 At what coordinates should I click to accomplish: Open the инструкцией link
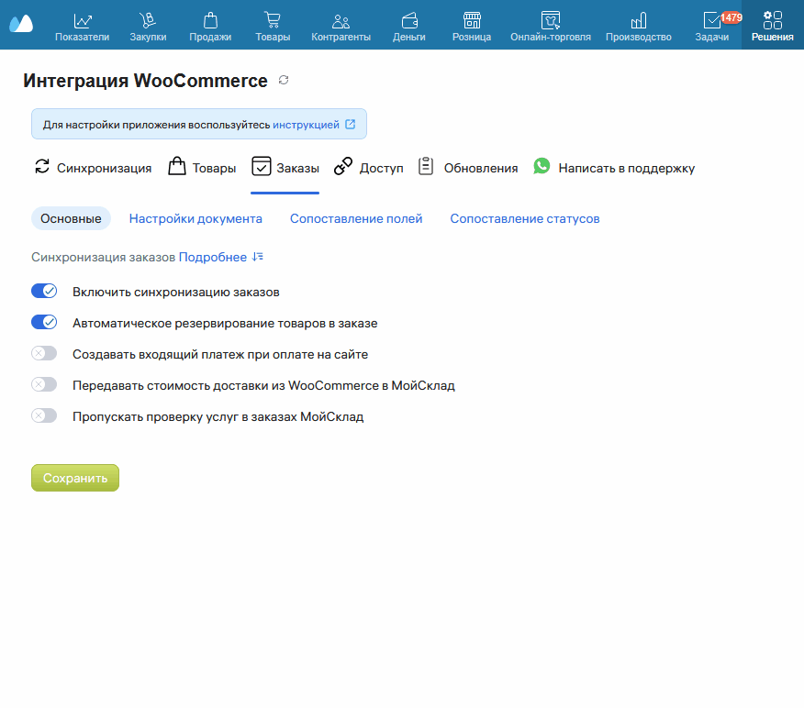[x=307, y=125]
